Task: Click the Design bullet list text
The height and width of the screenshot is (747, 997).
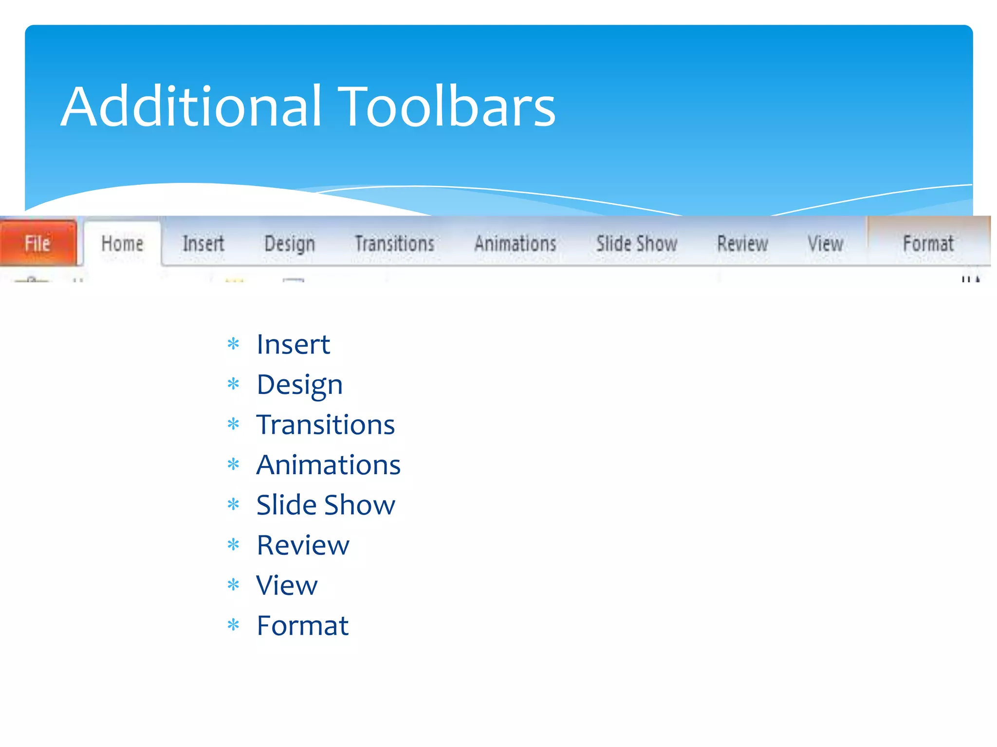Action: coord(299,385)
